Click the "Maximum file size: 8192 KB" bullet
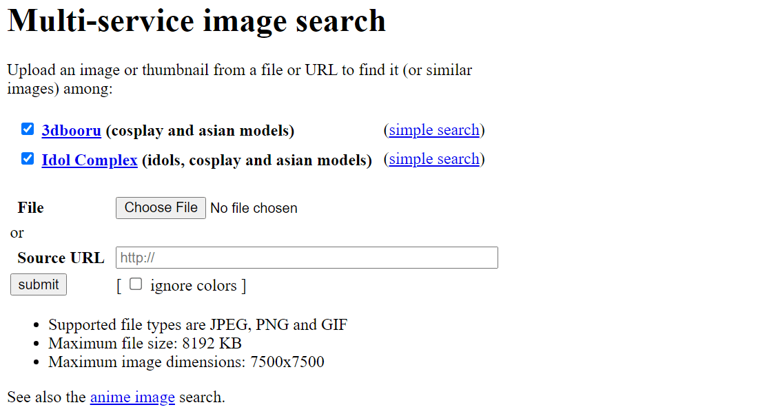The image size is (758, 416). 145,343
